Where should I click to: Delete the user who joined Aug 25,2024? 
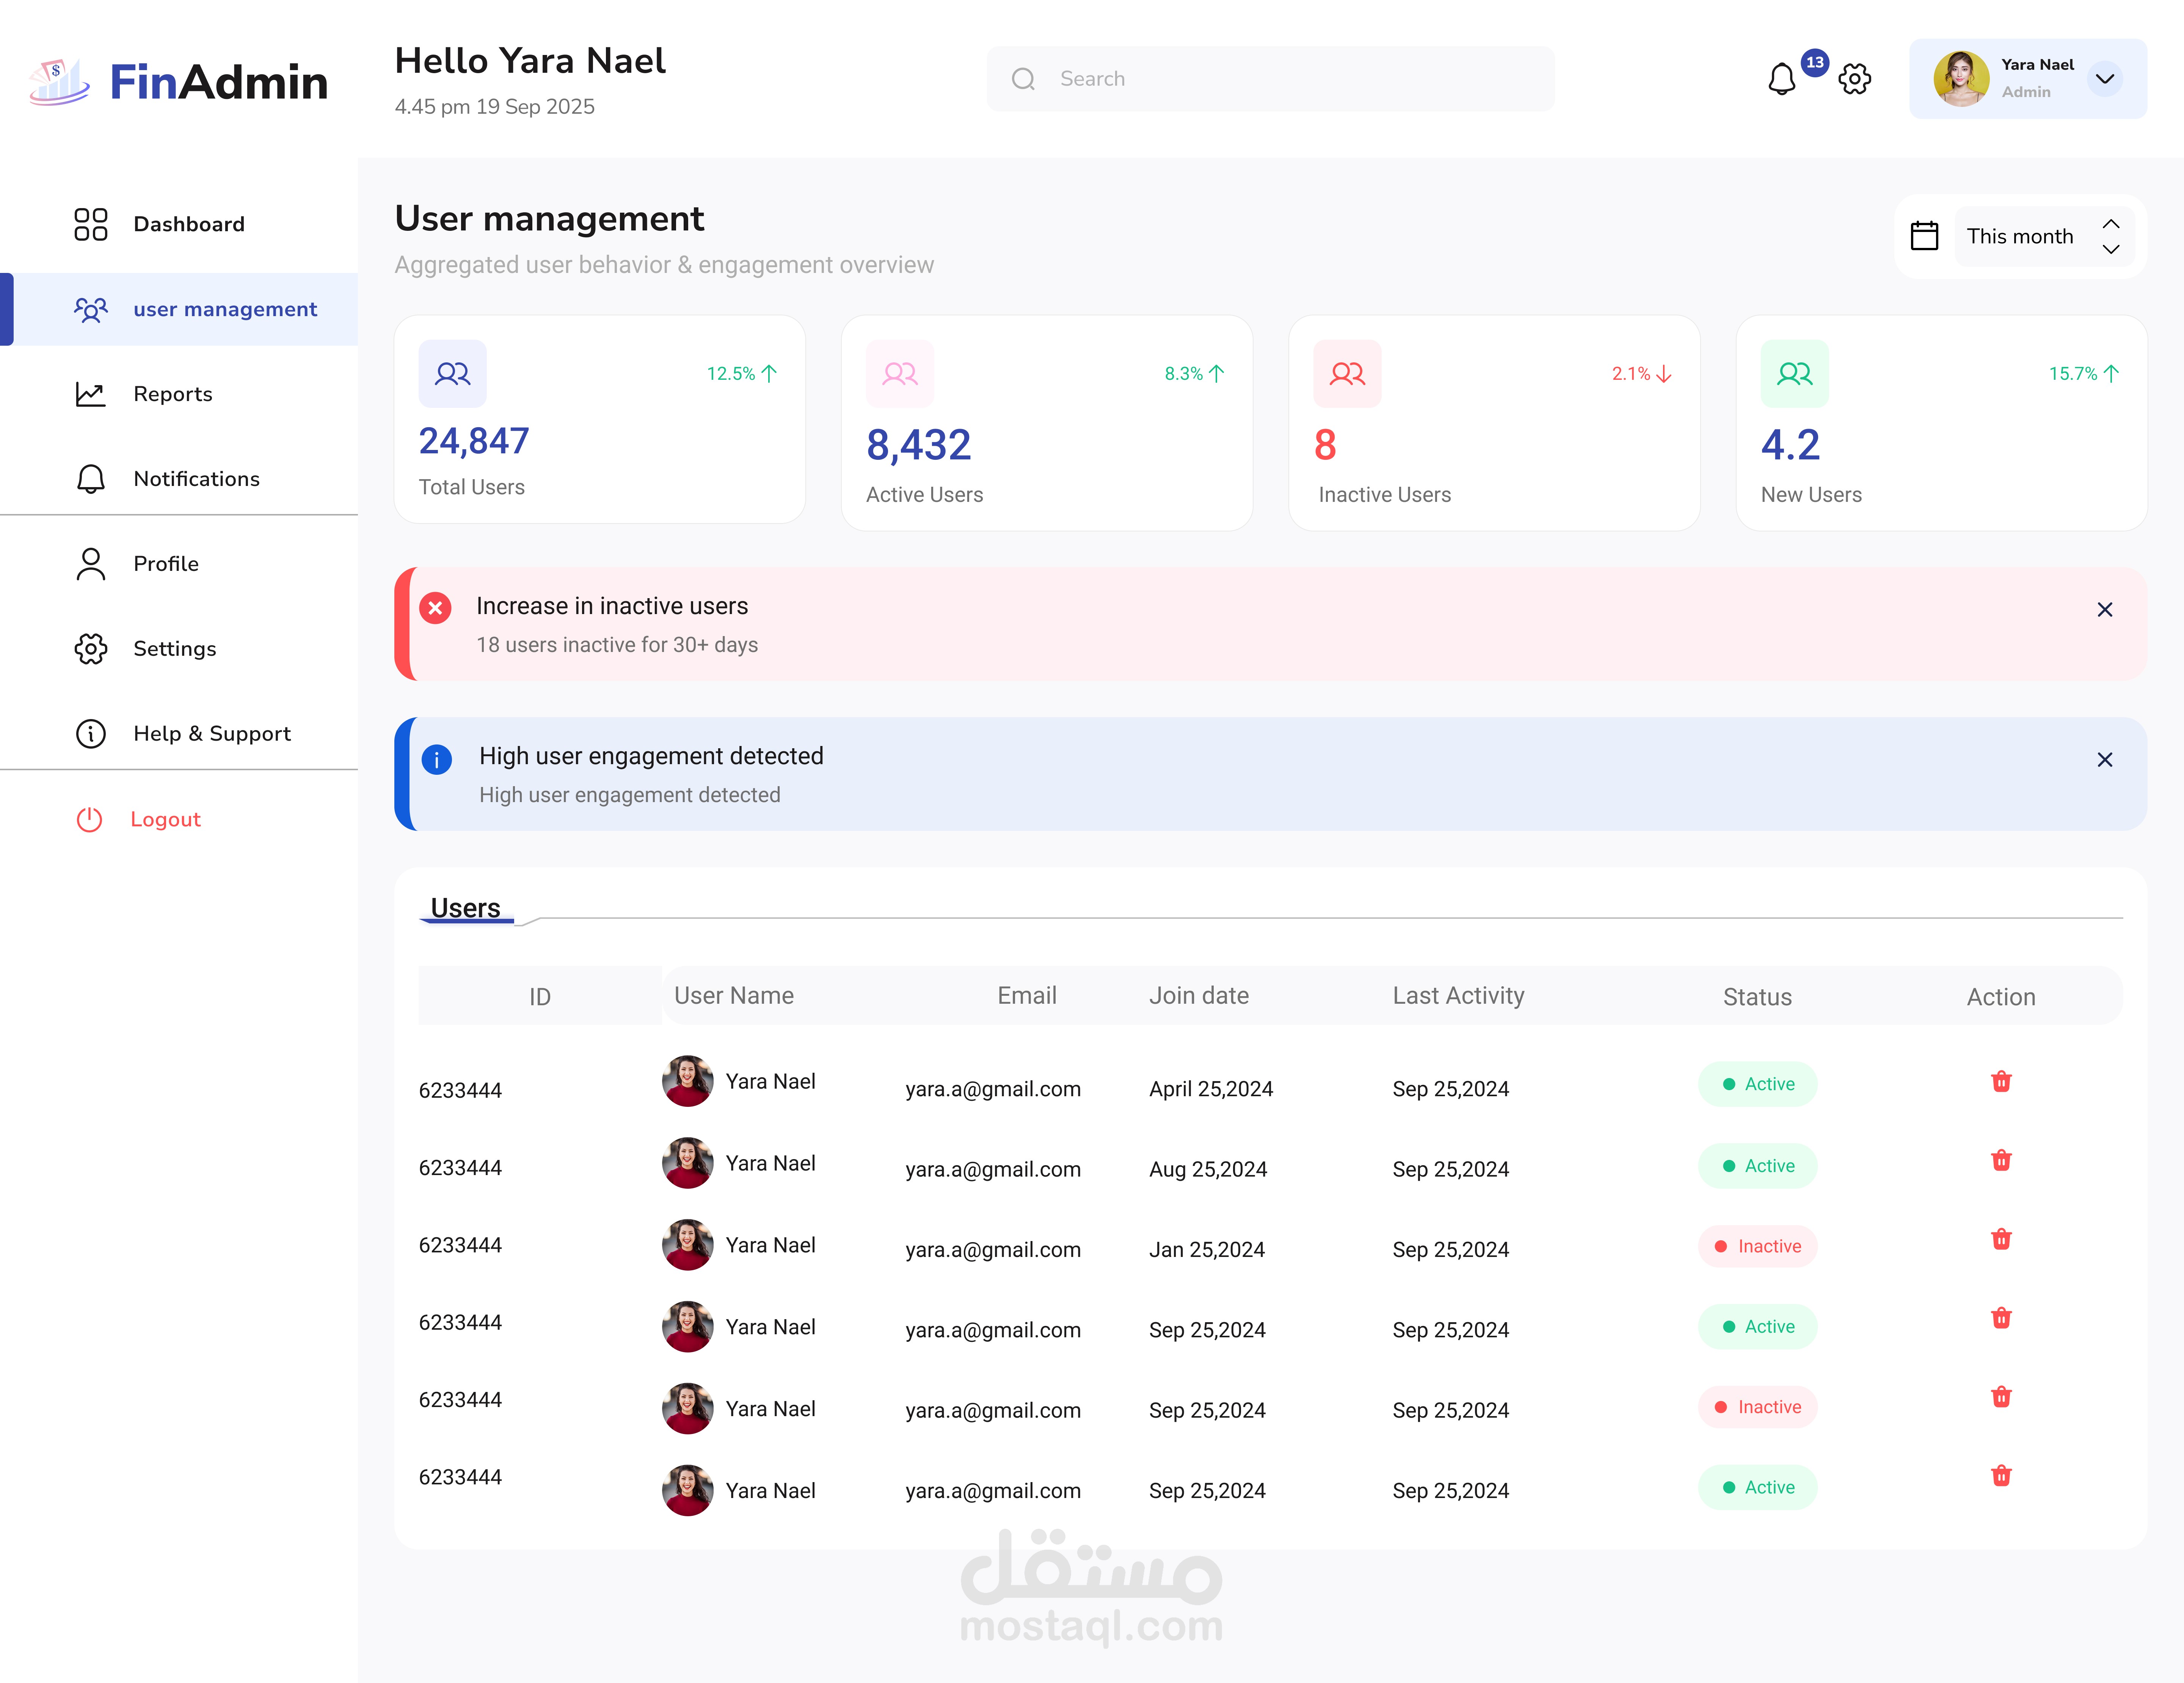pos(2001,1160)
